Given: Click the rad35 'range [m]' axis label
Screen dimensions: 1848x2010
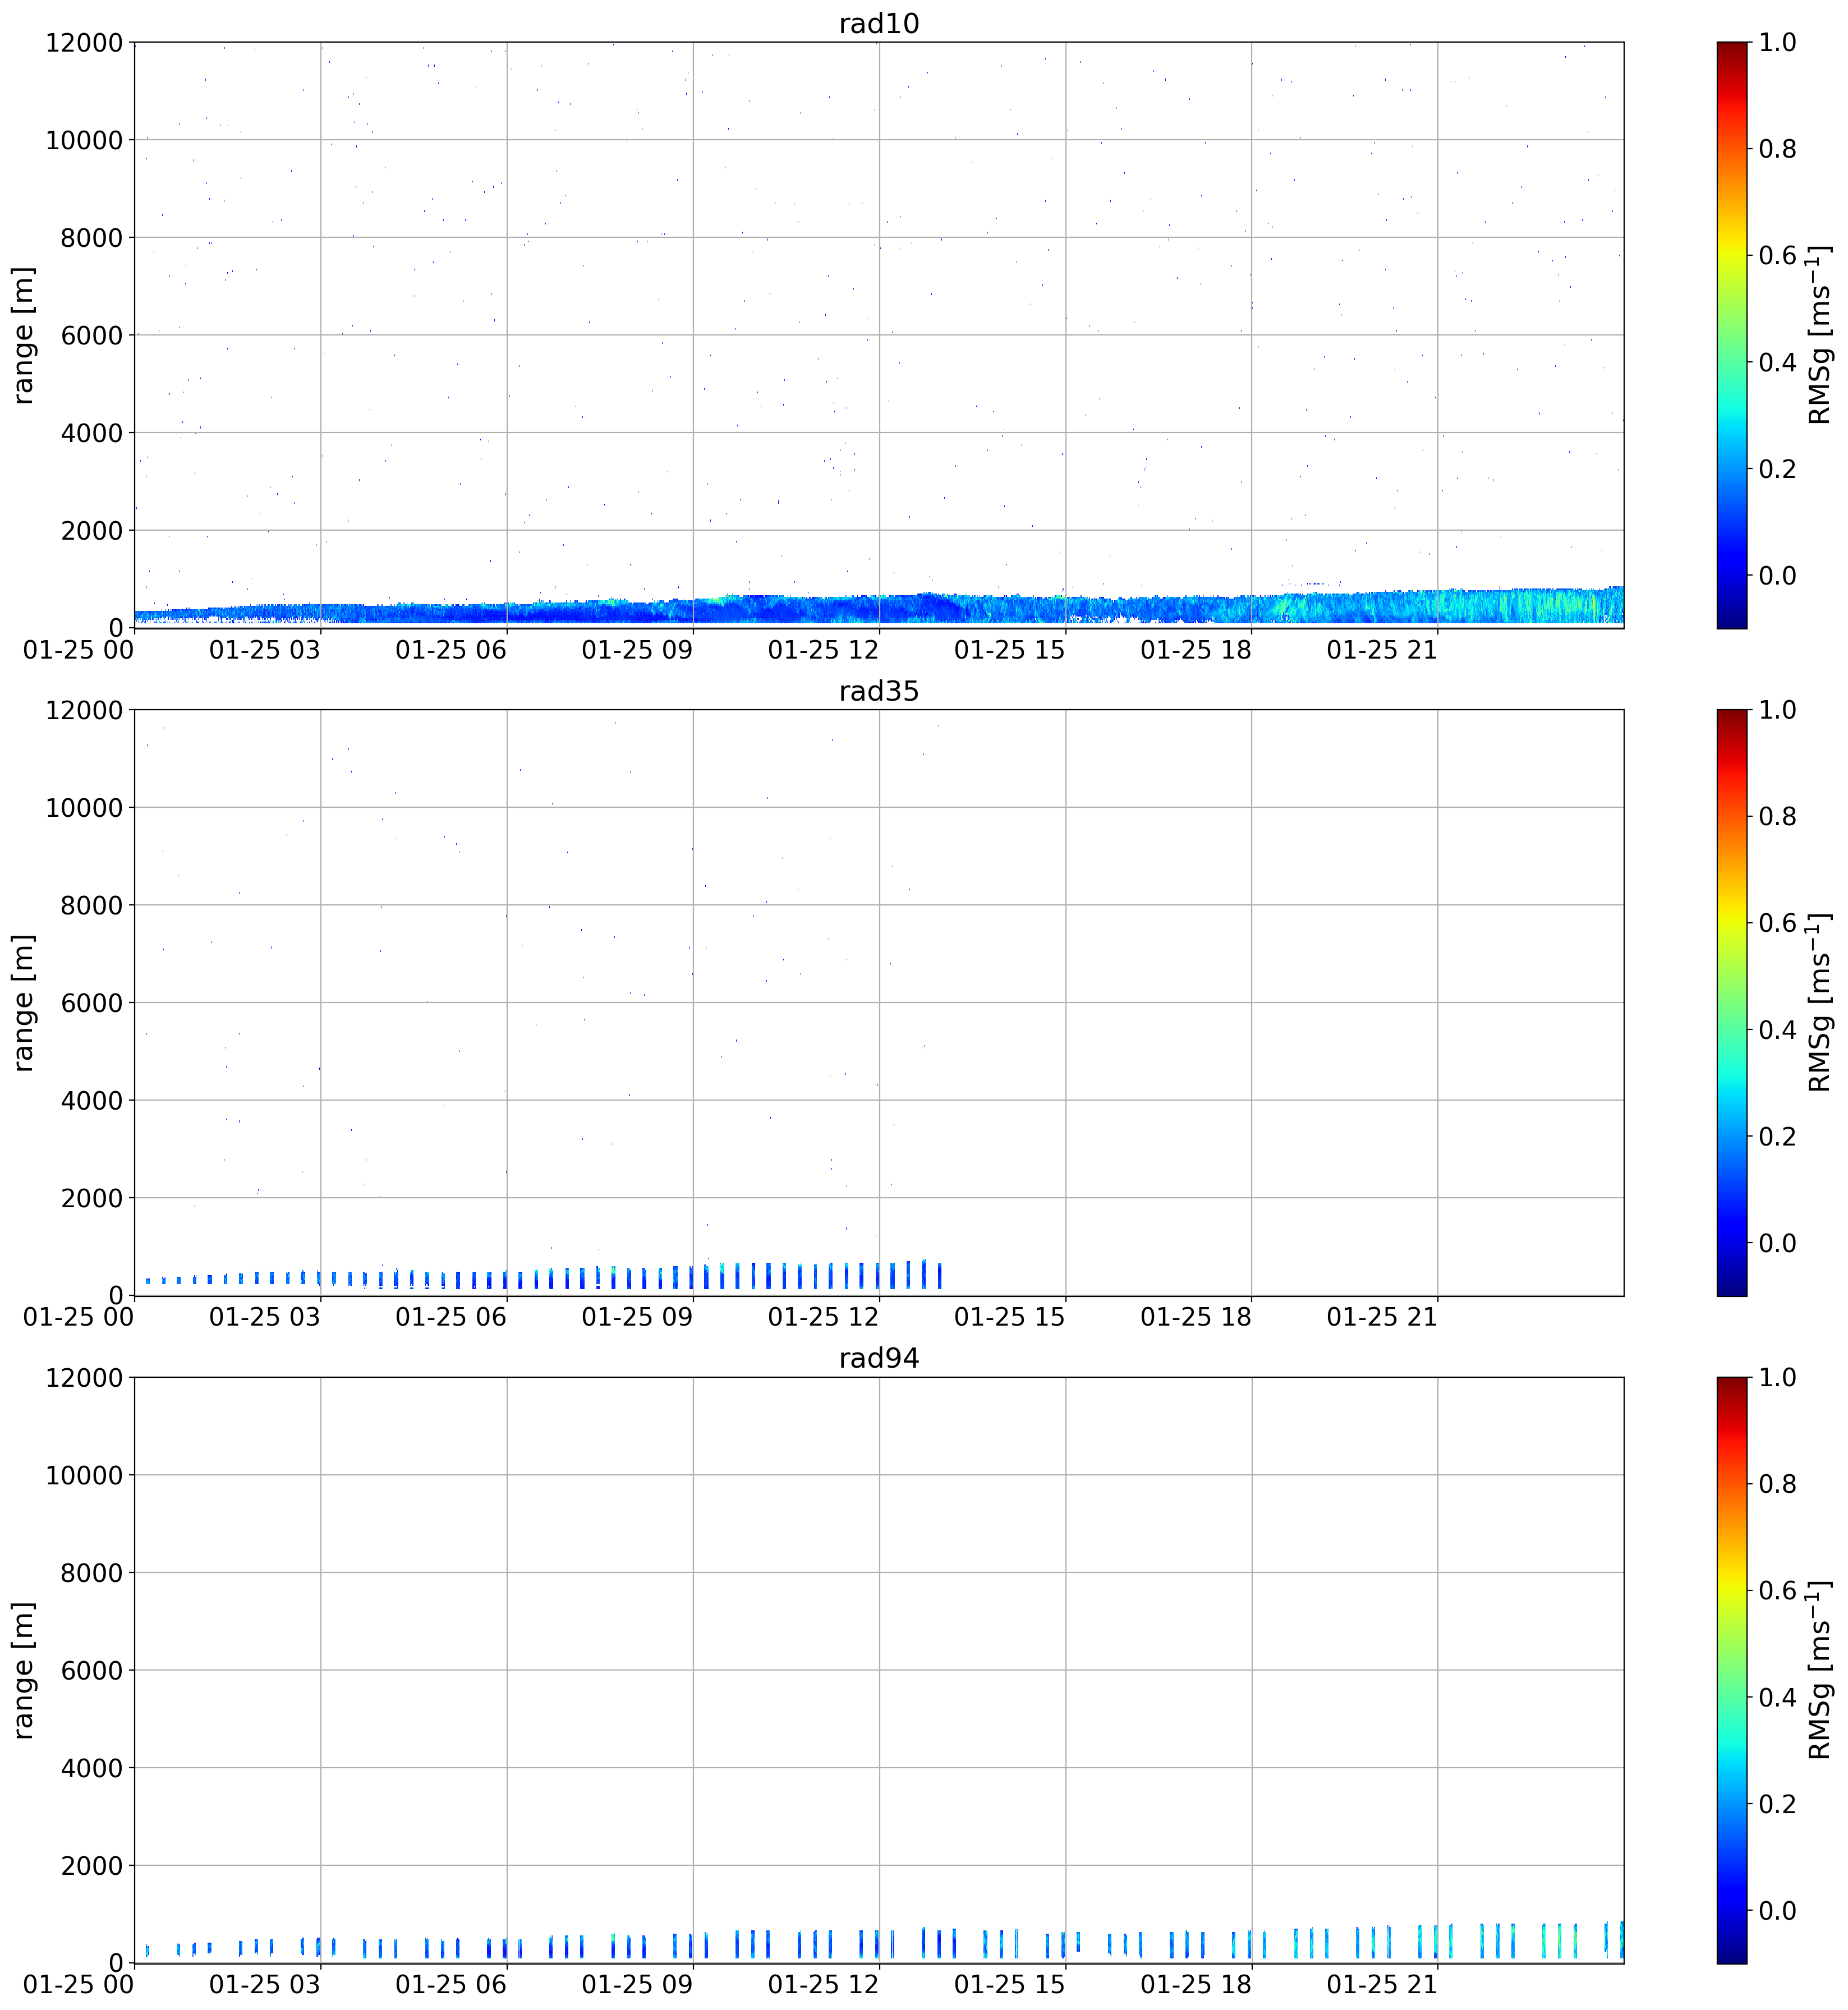Looking at the screenshot, I should pos(24,1003).
